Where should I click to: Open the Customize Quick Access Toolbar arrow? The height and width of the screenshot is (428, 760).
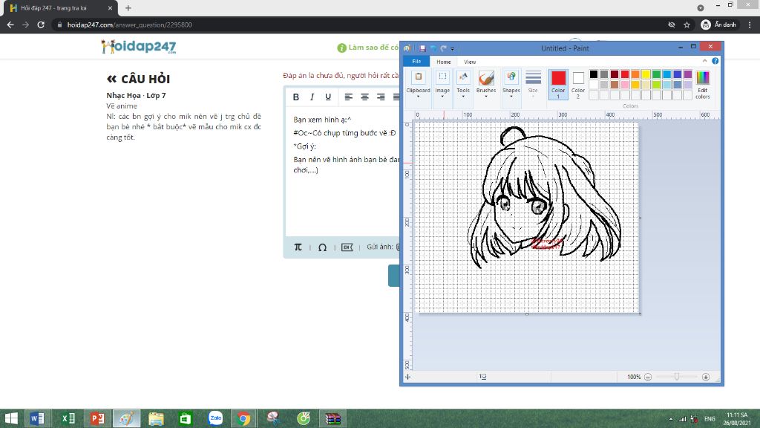click(453, 49)
